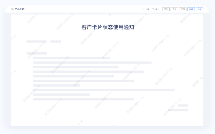Click the blue 编辑 edit button

click(191, 9)
